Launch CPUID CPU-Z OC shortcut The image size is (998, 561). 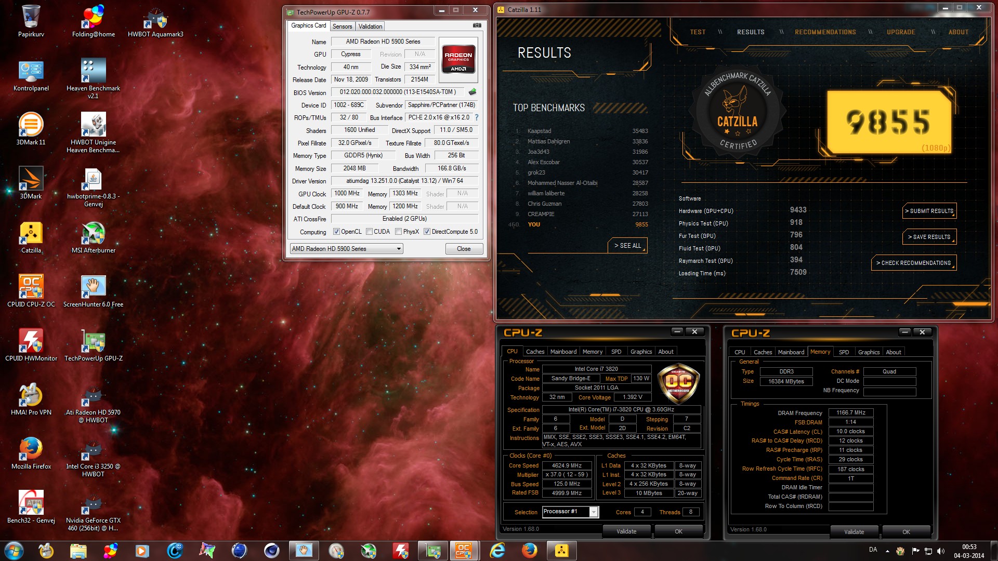click(31, 291)
